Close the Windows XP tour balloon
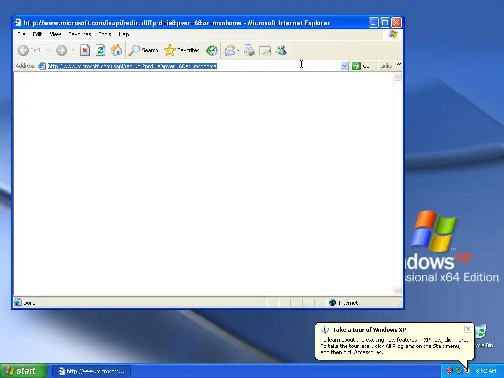The image size is (504, 378). pos(468,328)
